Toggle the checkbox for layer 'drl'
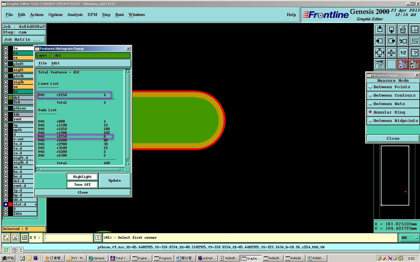Image resolution: width=420 pixels, height=262 pixels. (6, 98)
